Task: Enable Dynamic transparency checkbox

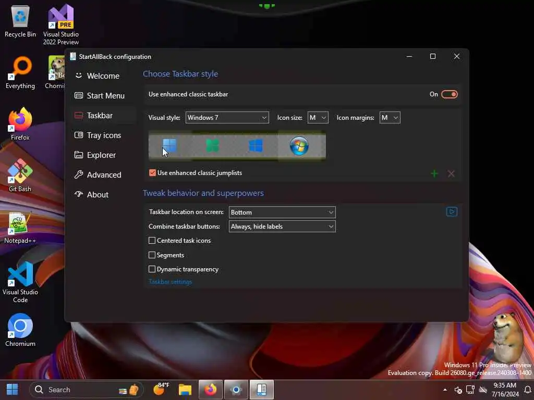Action: (x=152, y=269)
